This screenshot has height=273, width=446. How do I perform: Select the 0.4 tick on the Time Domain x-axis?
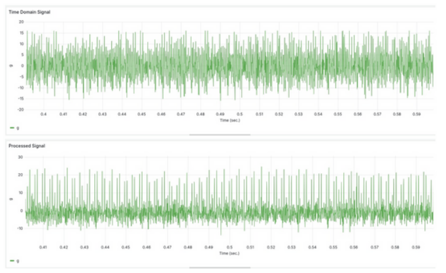pos(44,114)
